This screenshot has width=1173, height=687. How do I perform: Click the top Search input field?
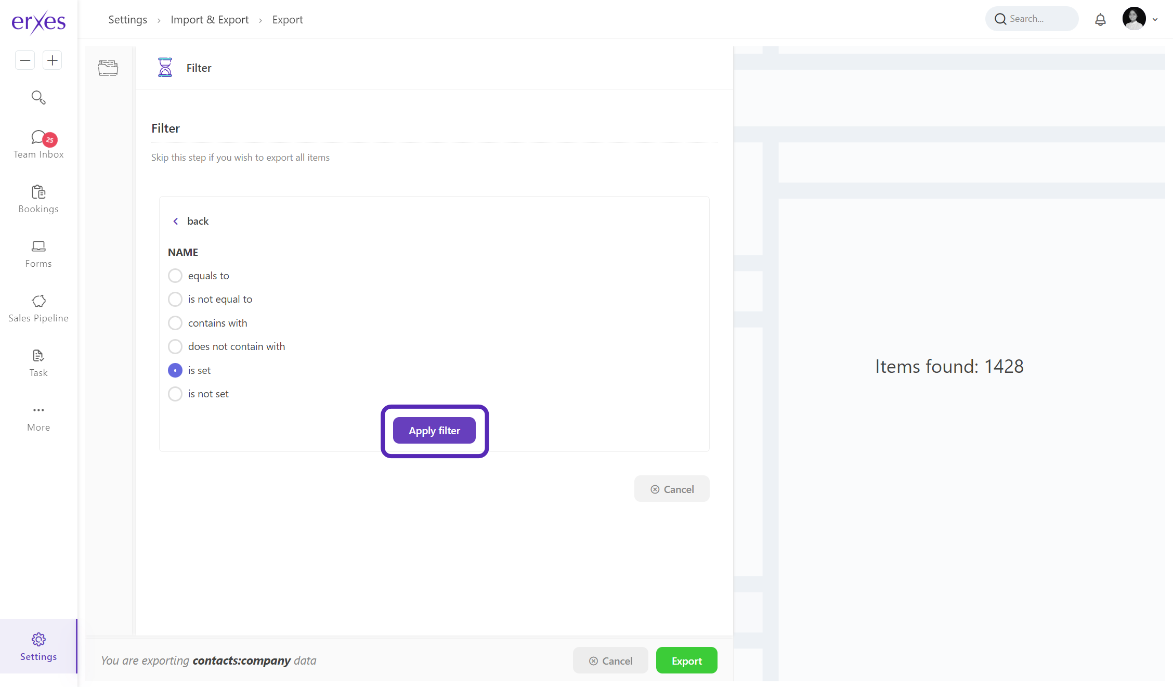coord(1038,19)
